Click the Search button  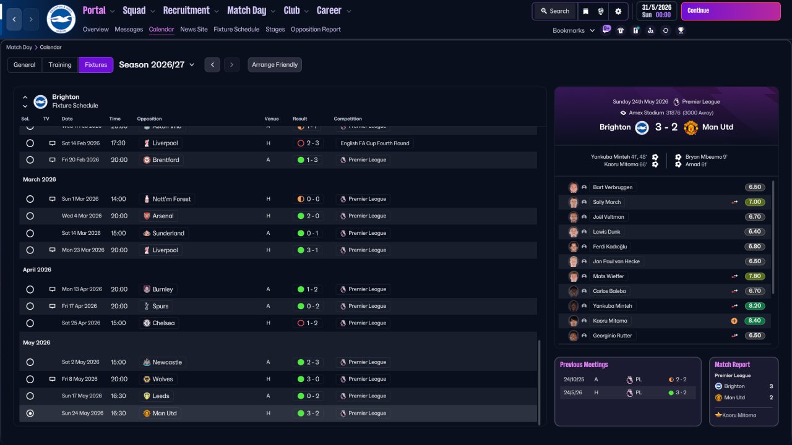554,11
